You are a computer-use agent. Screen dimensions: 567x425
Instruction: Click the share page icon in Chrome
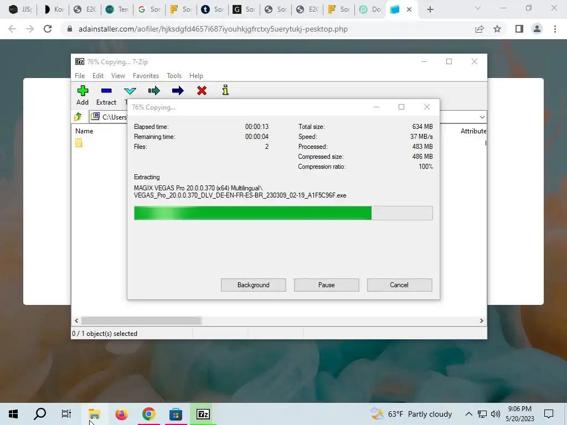(480, 29)
